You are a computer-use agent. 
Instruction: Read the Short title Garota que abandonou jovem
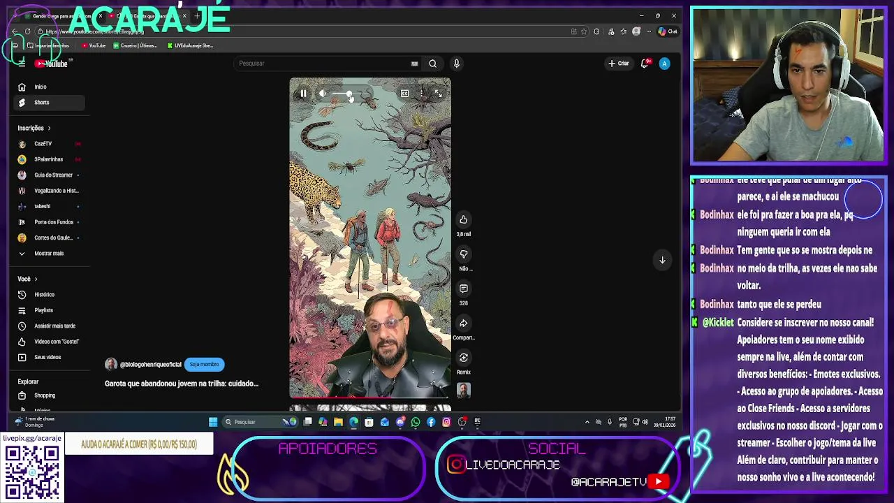182,384
